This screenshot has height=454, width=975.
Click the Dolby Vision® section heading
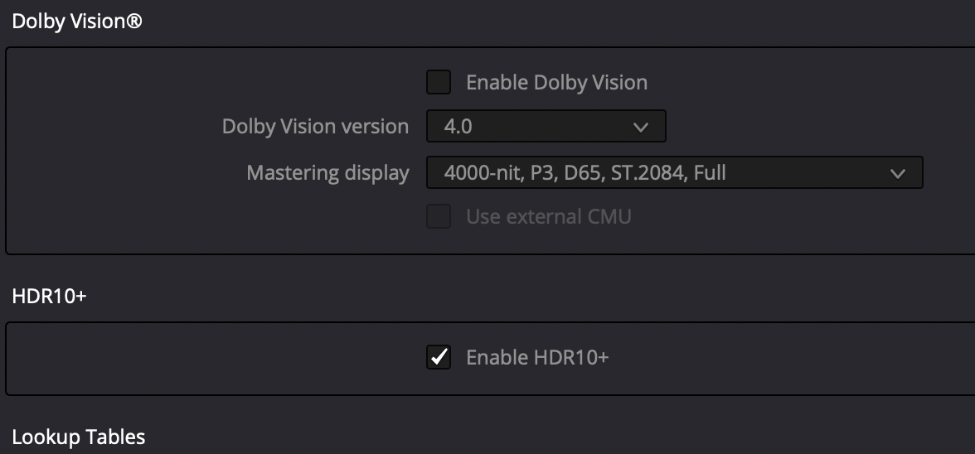77,22
